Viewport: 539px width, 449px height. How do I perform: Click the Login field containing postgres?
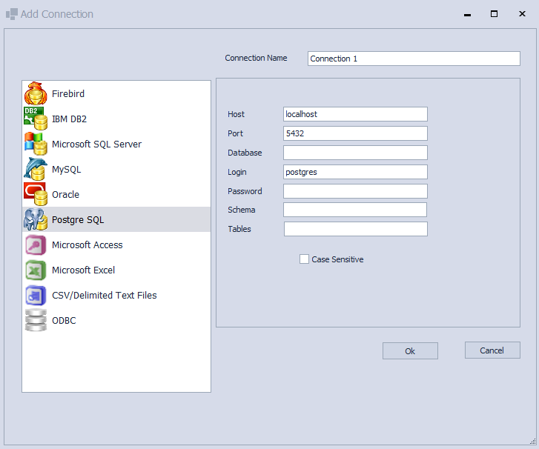click(355, 172)
